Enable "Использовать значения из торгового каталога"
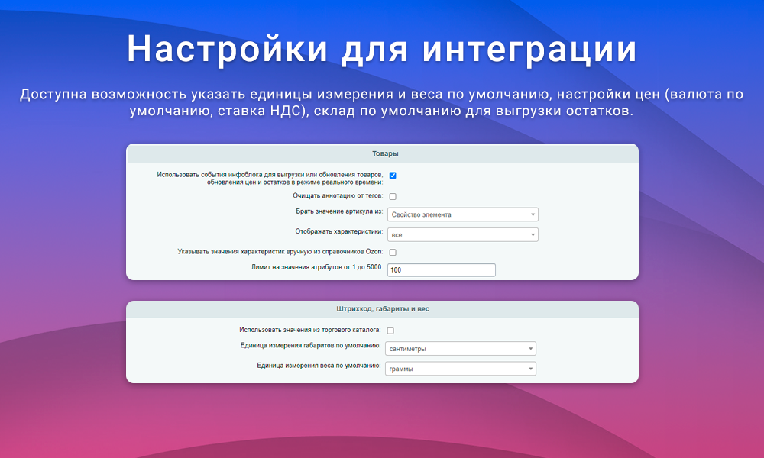This screenshot has height=458, width=764. click(390, 329)
